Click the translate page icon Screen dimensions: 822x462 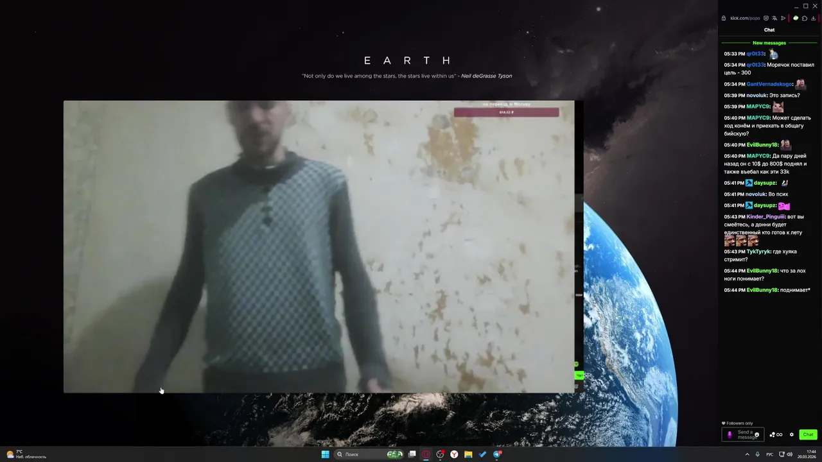click(x=774, y=18)
